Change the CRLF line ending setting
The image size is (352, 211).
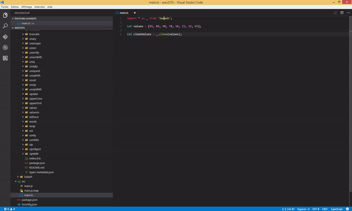(x=325, y=208)
